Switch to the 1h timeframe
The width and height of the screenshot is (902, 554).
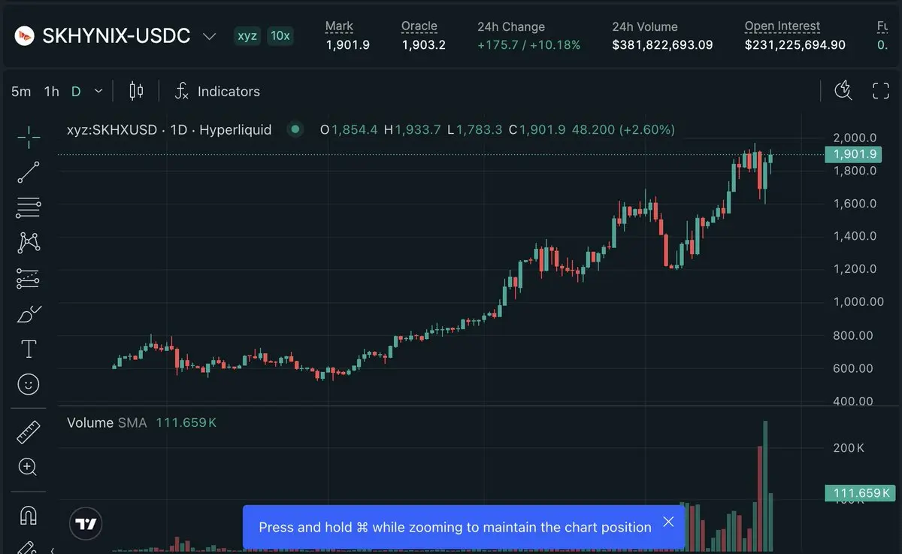tap(51, 91)
